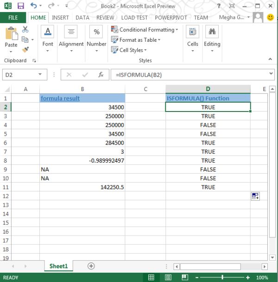
Task: Switch to Normal view in status bar
Action: (151, 277)
